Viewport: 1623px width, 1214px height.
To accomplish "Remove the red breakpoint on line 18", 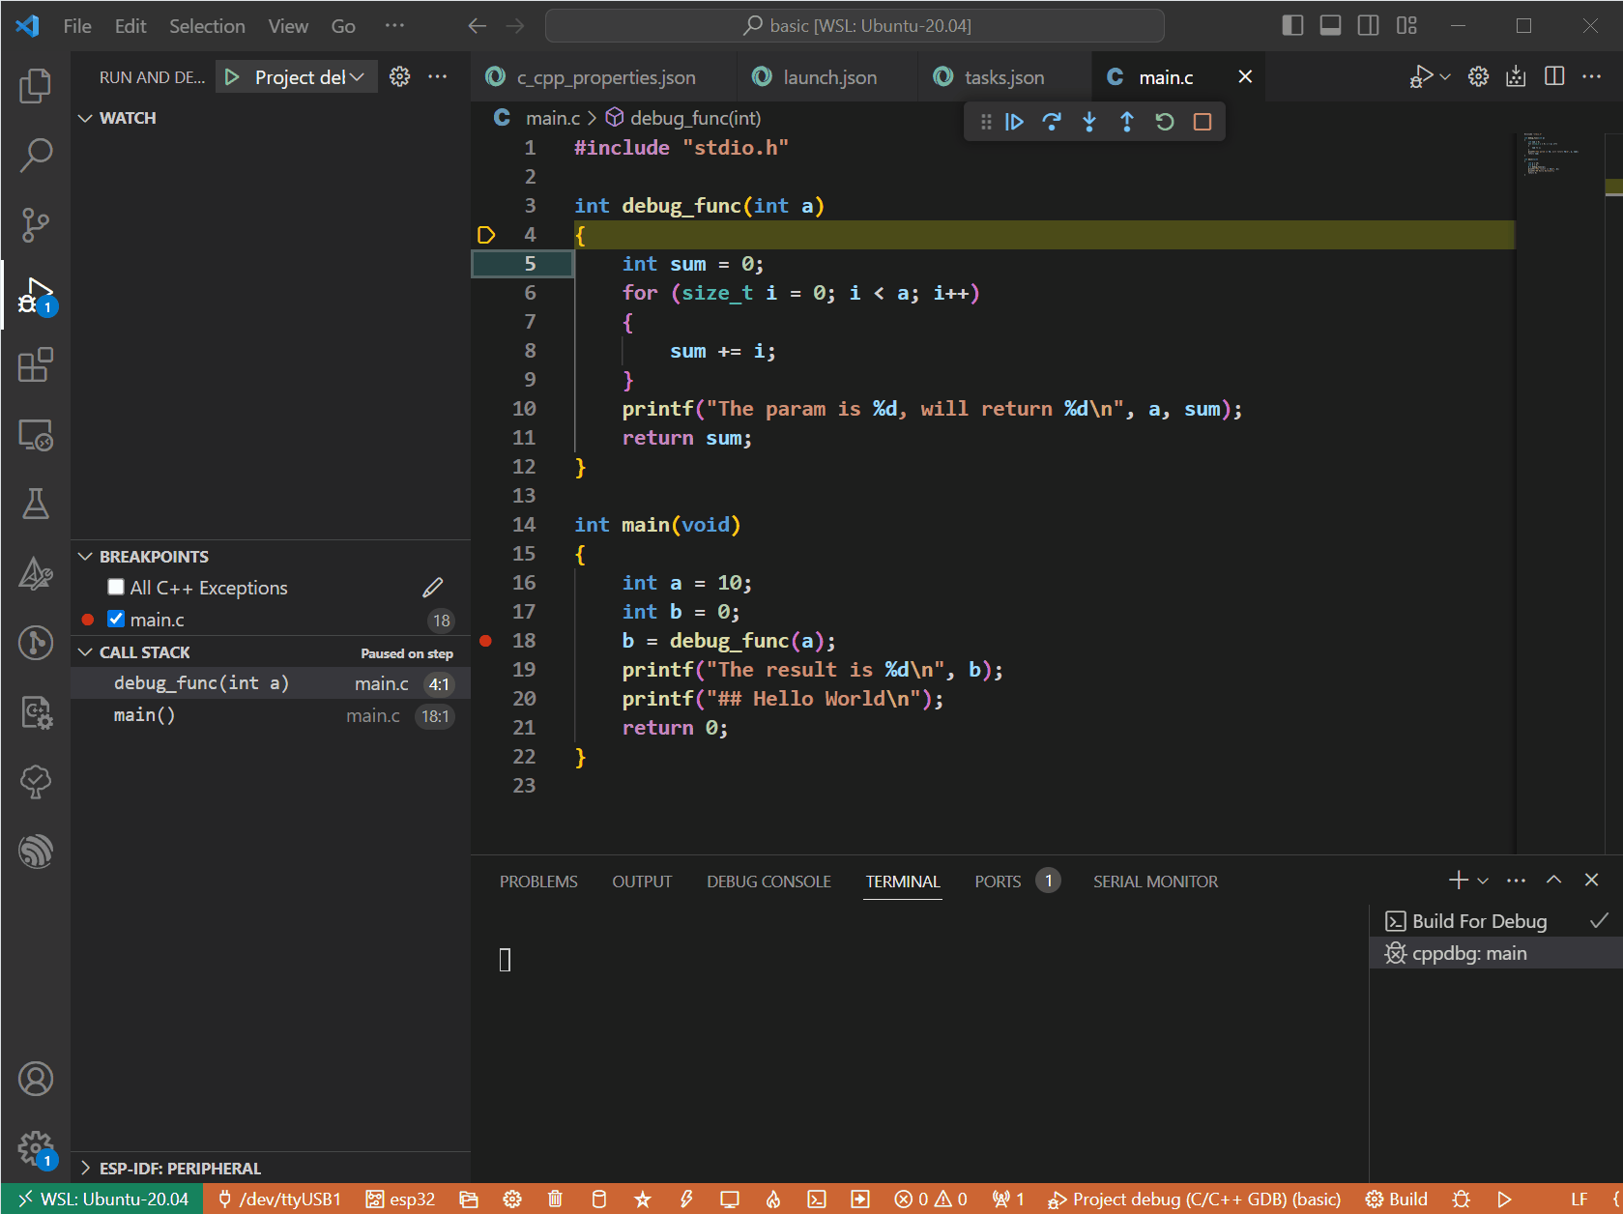I will point(485,641).
